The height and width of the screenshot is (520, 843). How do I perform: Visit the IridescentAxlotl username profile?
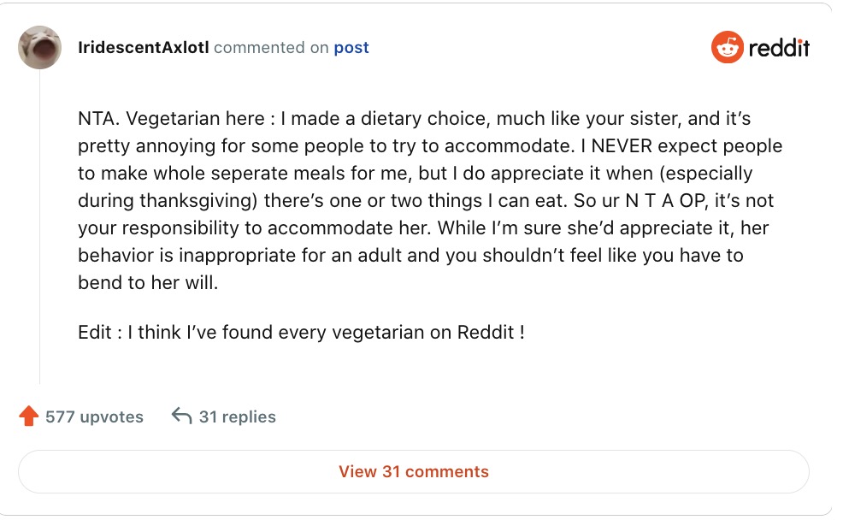143,48
